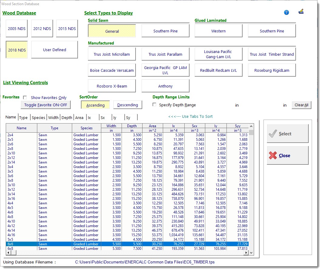Viewport: 322px width, 271px height.
Task: Enable Show Favorites Only
Action: coord(25,97)
